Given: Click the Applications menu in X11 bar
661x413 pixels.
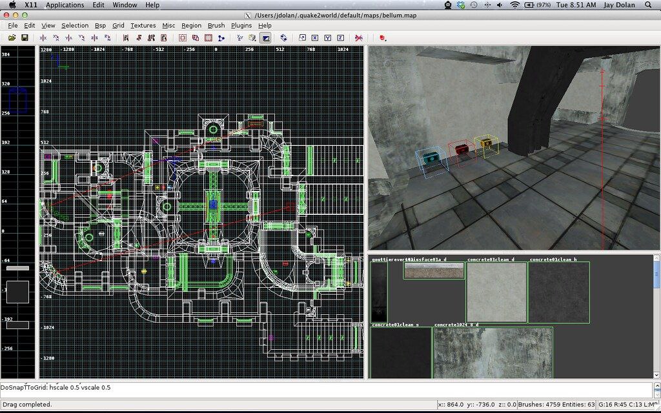Looking at the screenshot, I should 65,5.
